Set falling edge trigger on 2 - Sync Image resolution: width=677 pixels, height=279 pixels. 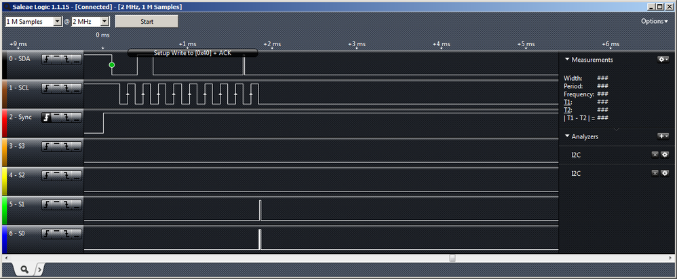pos(66,117)
